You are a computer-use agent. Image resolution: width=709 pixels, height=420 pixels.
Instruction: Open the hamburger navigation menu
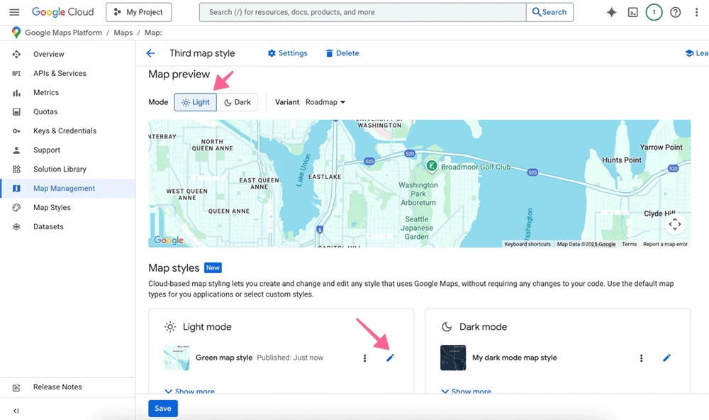pos(14,12)
